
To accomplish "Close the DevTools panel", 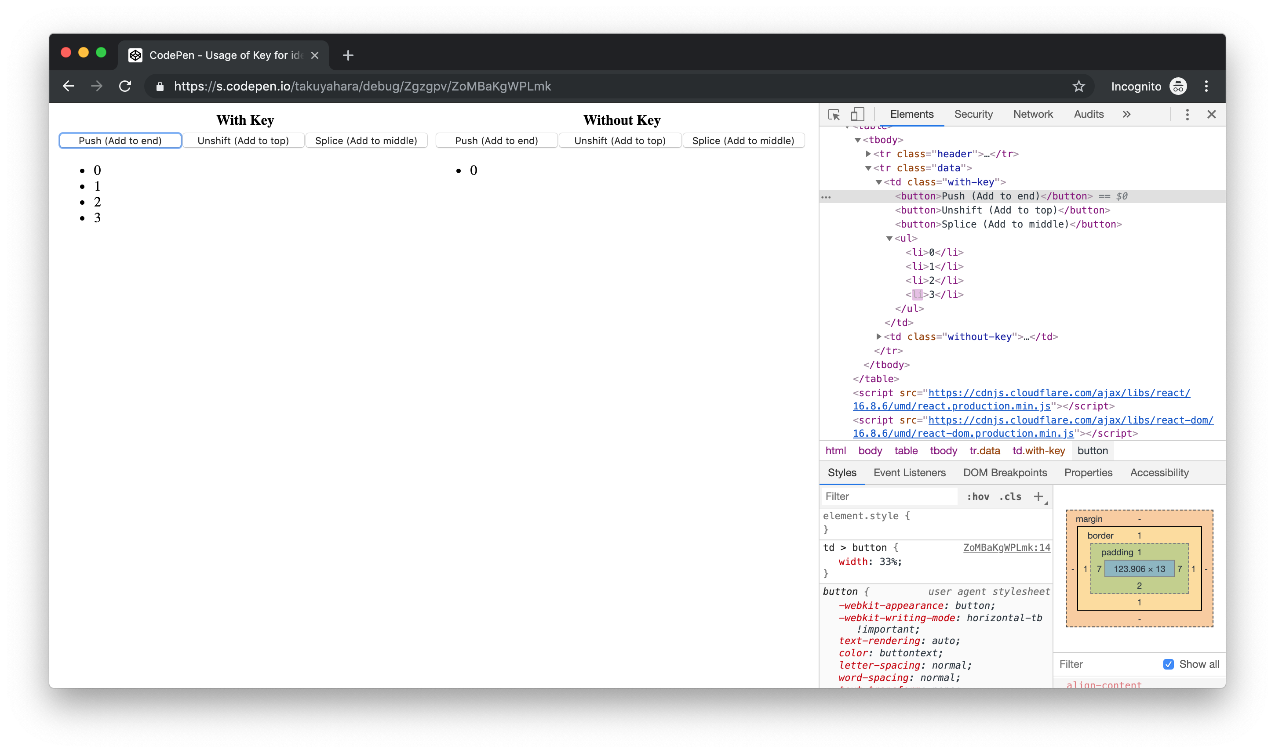I will [x=1212, y=115].
